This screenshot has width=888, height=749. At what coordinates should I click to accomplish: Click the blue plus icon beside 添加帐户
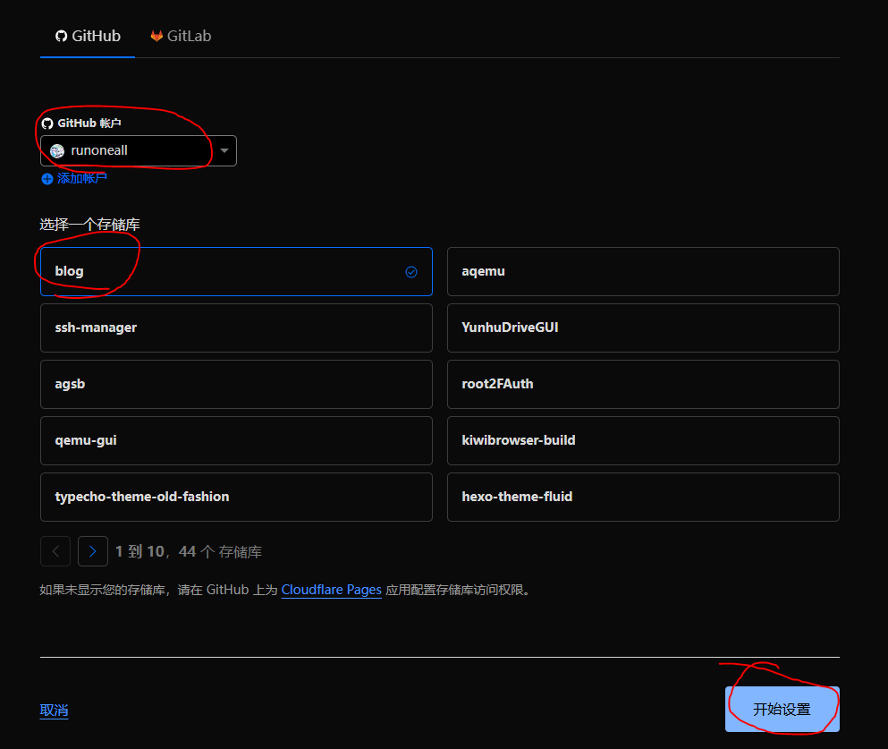[47, 179]
